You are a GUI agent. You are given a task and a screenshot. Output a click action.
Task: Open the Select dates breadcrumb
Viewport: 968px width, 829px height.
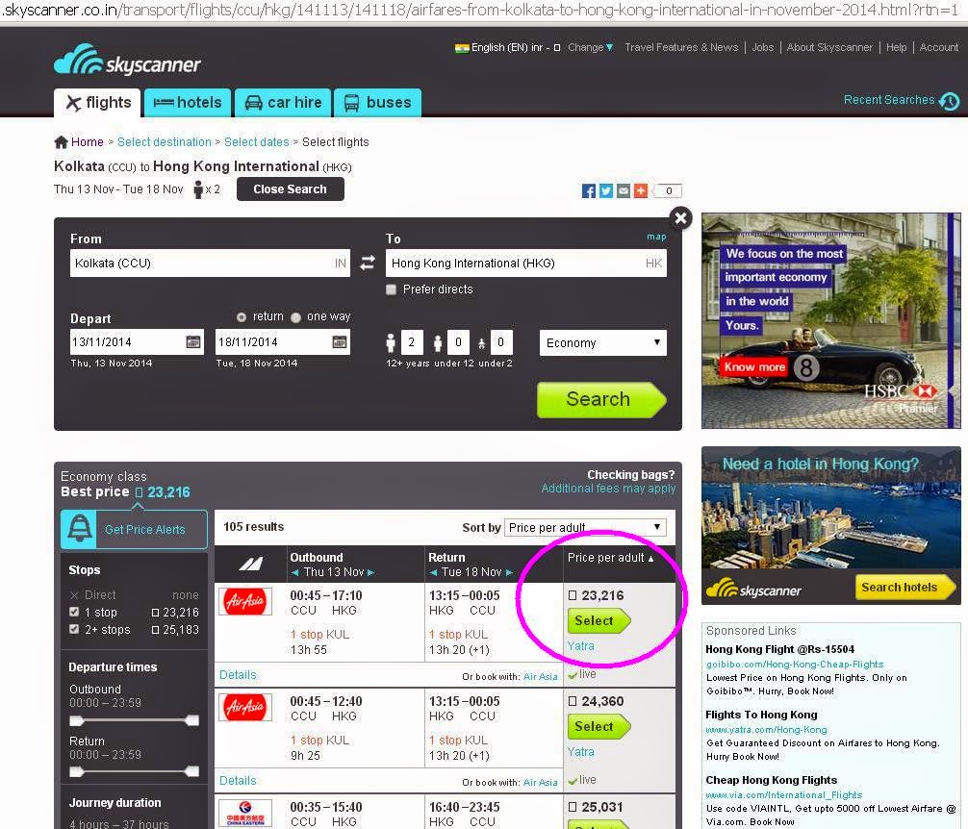point(256,142)
